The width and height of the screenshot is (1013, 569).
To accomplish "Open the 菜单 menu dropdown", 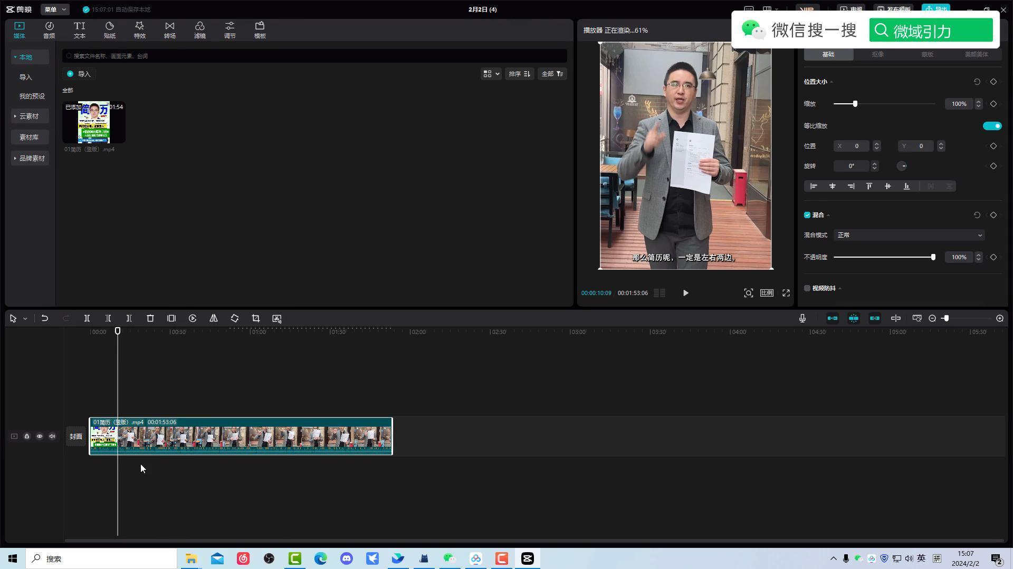I will pyautogui.click(x=55, y=9).
